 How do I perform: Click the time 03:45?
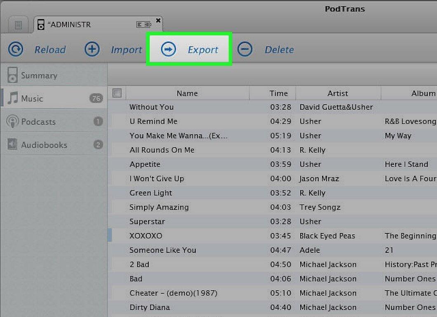pos(281,236)
